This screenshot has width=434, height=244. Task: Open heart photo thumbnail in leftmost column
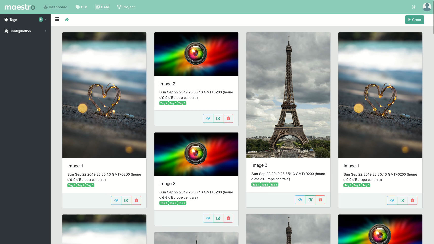point(104,95)
